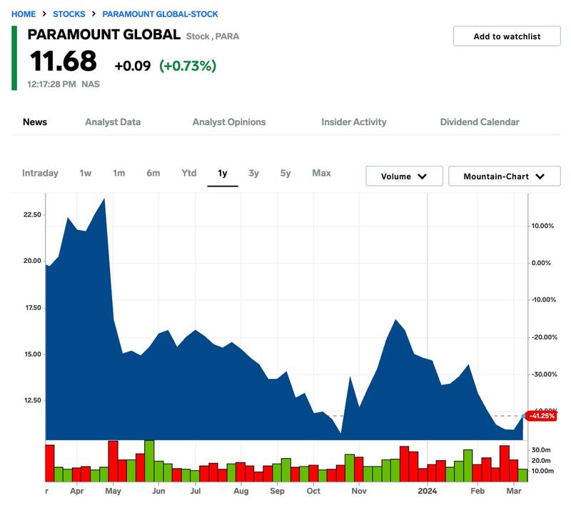Click the PARAMOUNT GLOBAL heading
This screenshot has height=508, width=571.
coord(103,34)
